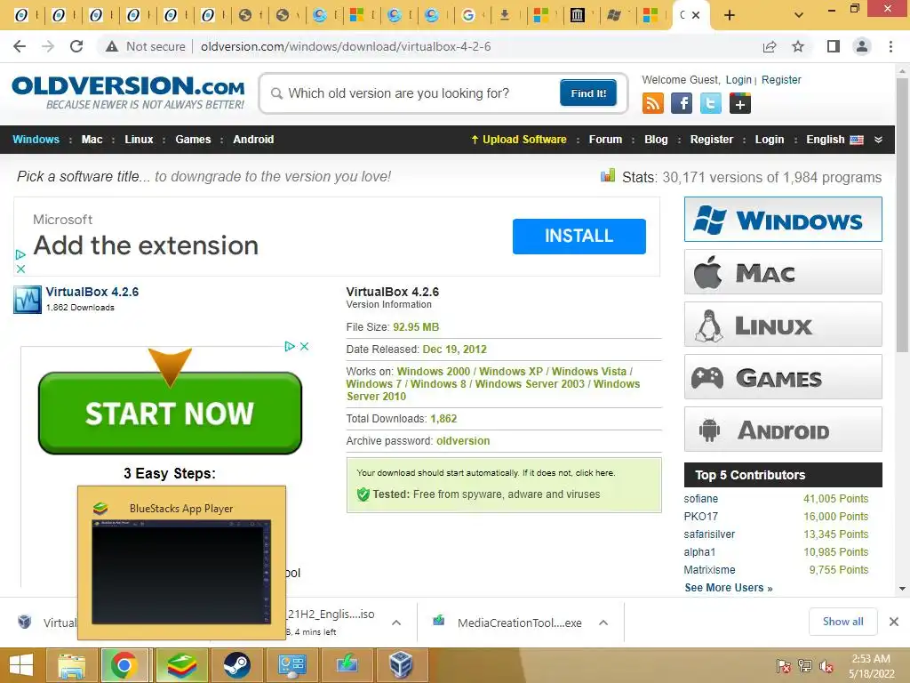910x683 pixels.
Task: Select Games in the navigation bar
Action: click(x=193, y=140)
